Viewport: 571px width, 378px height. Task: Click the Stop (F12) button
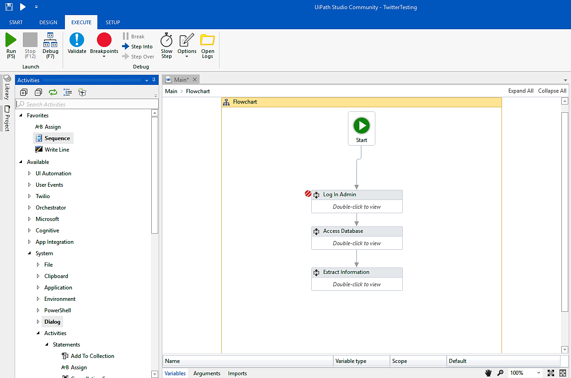(30, 46)
